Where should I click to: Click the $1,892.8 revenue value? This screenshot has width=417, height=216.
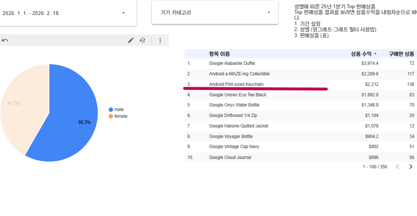click(370, 94)
